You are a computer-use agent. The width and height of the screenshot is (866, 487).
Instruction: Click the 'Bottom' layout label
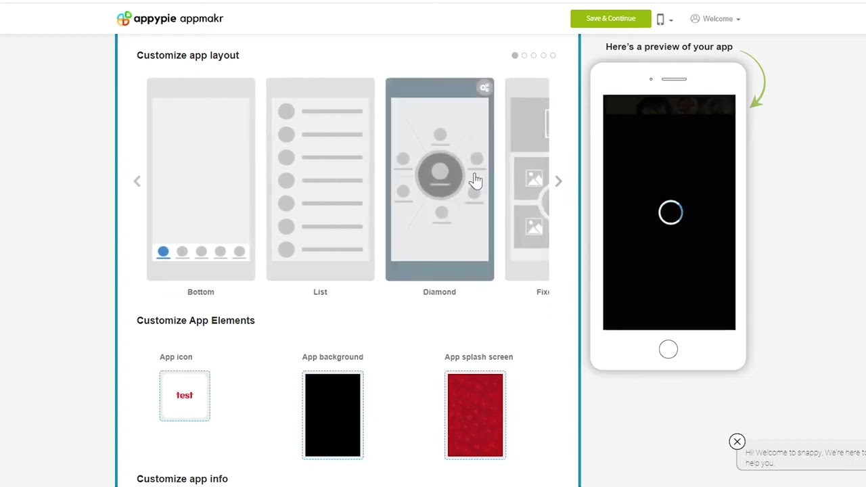[201, 292]
